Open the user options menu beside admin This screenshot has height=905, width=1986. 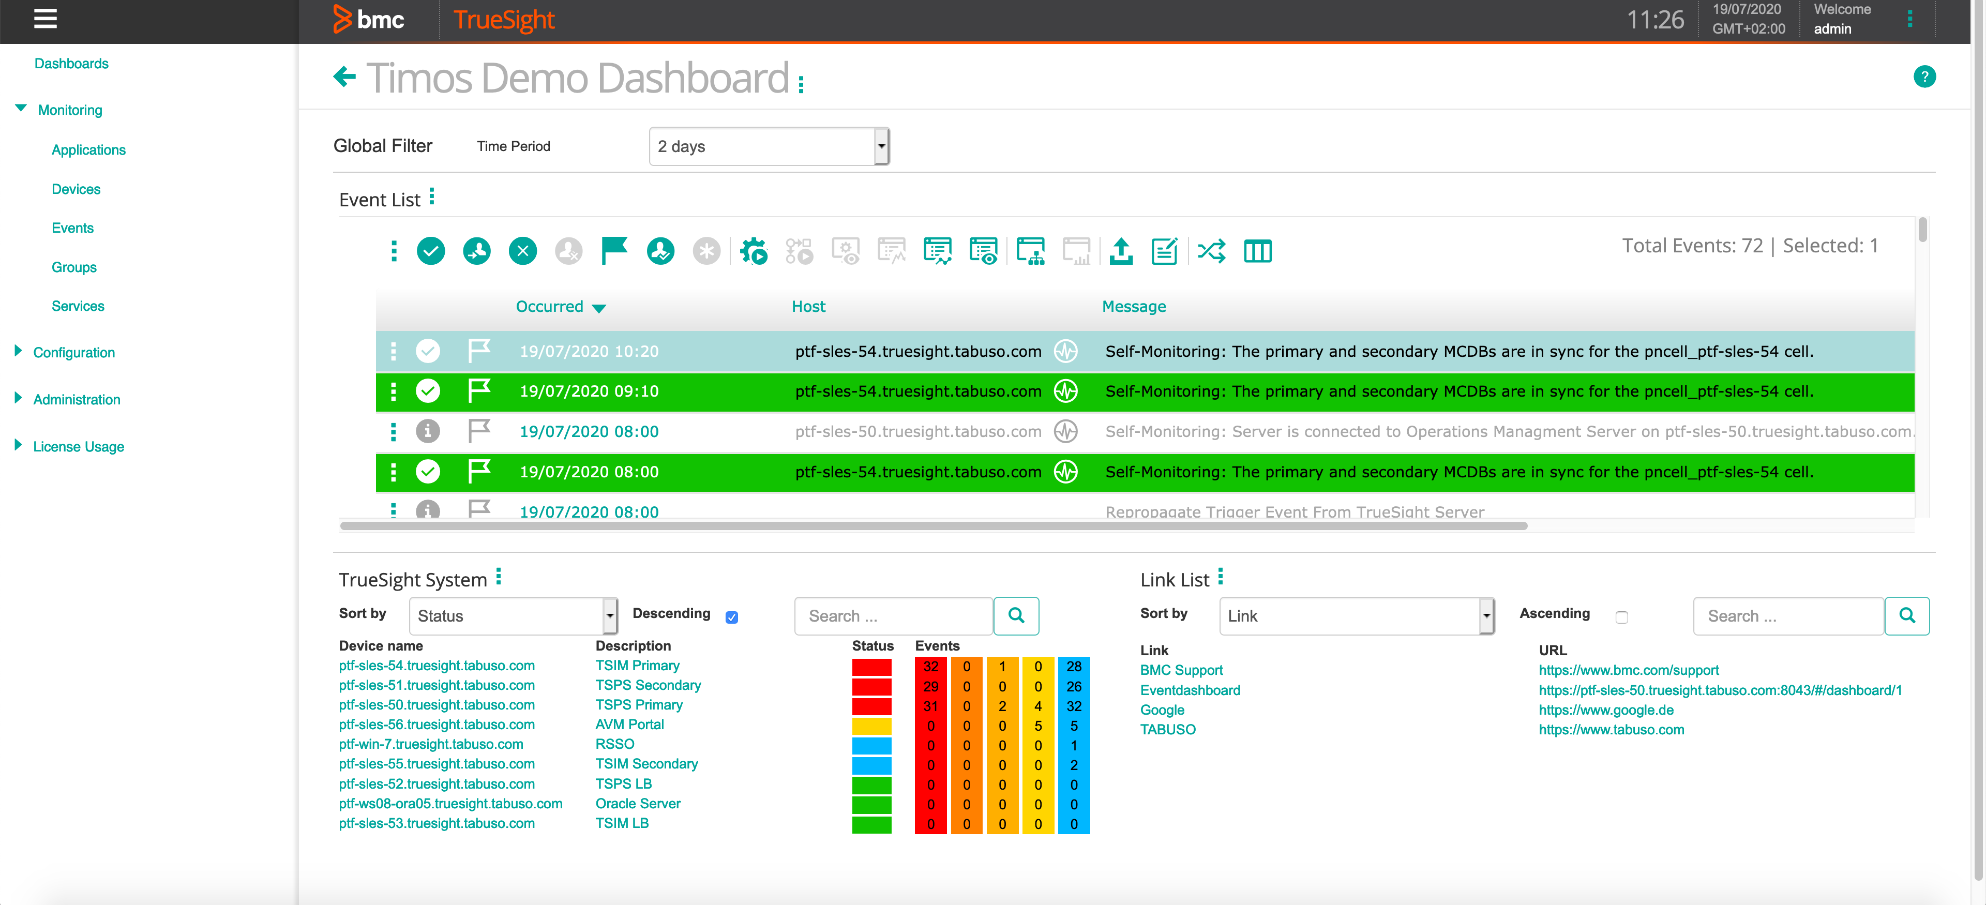point(1909,19)
